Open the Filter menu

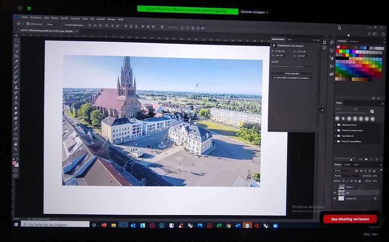[85, 19]
